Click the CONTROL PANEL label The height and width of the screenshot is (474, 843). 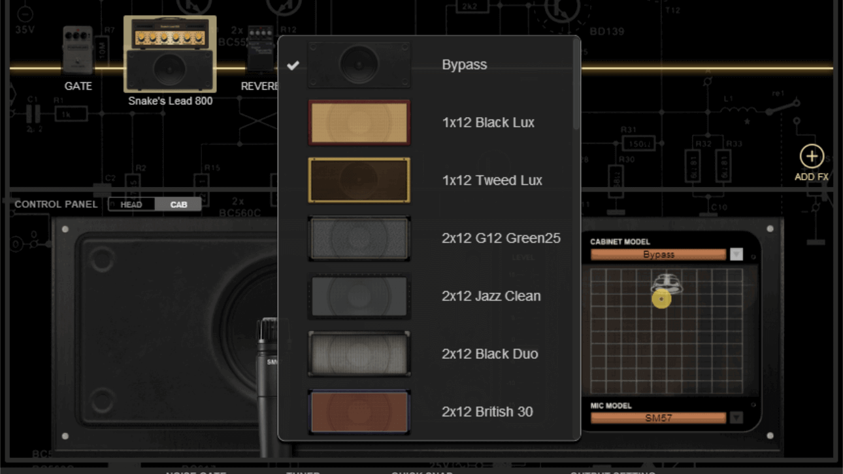[56, 205]
